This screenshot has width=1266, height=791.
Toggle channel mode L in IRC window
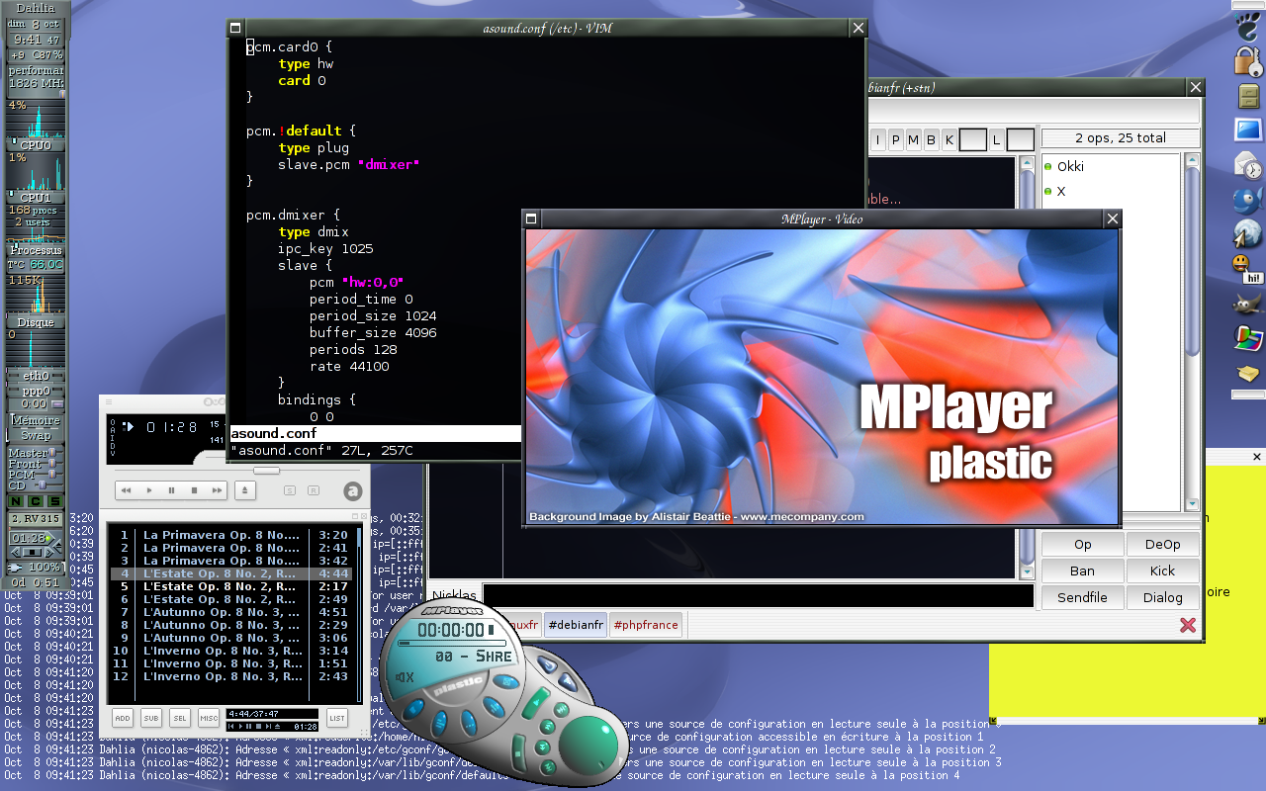click(x=997, y=140)
